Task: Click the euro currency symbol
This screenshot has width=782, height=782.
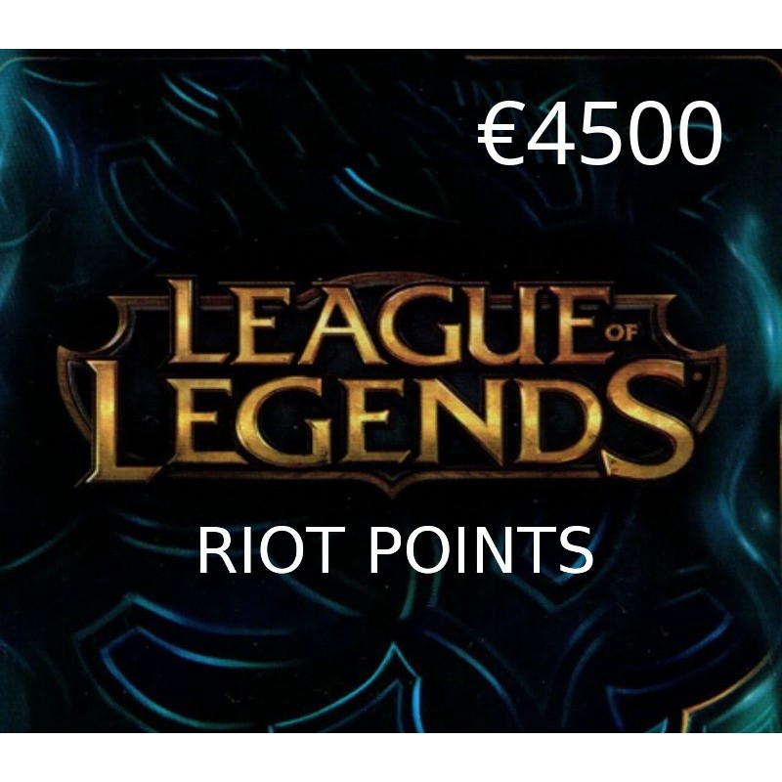Action: click(x=500, y=134)
